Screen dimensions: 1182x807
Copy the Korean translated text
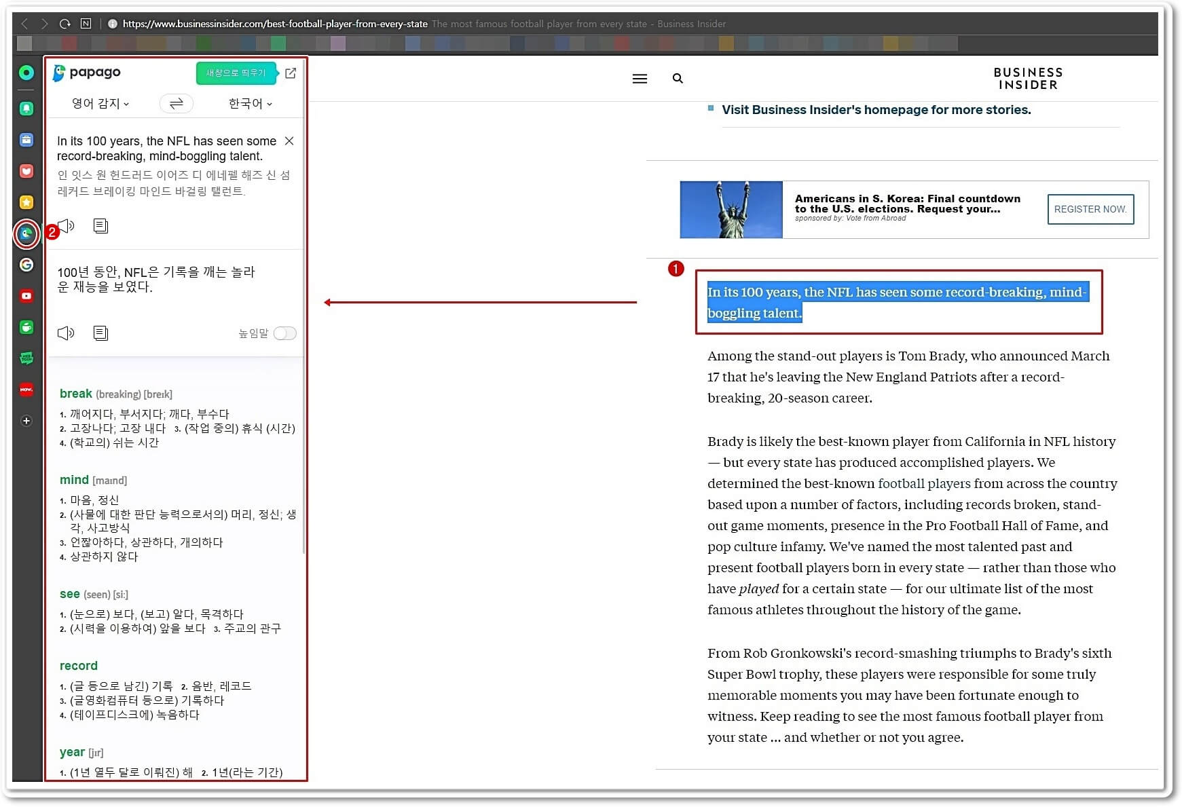coord(100,333)
